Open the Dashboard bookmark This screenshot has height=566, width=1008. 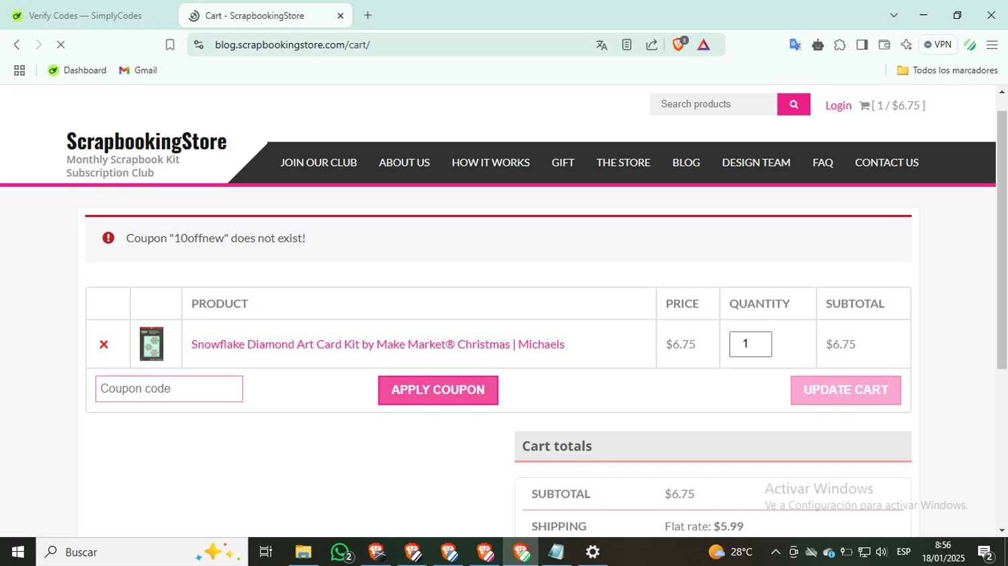tap(77, 70)
